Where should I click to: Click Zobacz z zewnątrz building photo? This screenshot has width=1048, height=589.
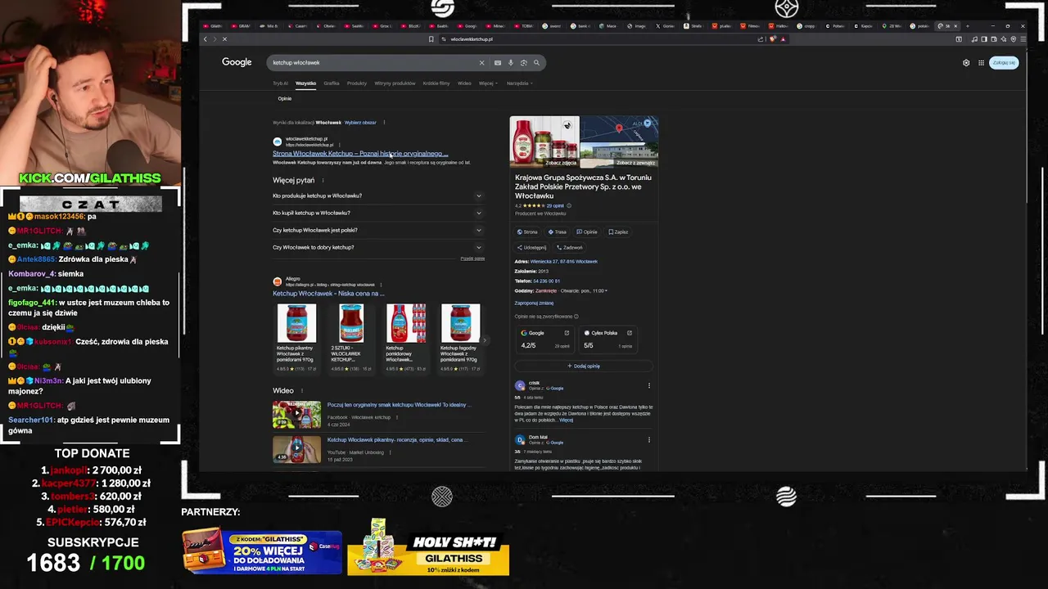(x=635, y=163)
